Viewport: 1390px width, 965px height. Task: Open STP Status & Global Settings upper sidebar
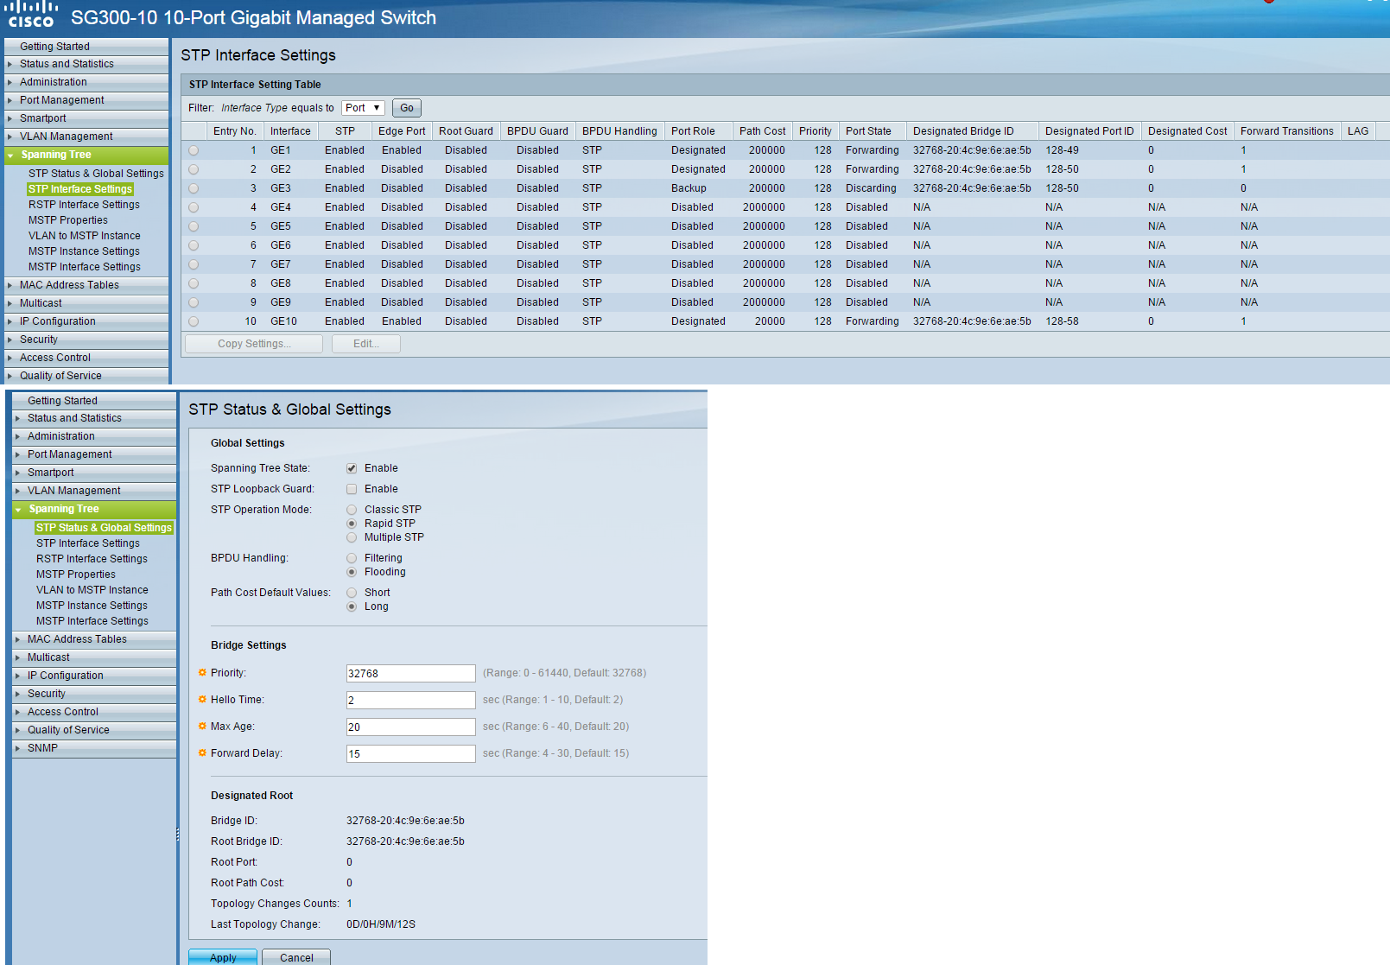click(x=96, y=174)
